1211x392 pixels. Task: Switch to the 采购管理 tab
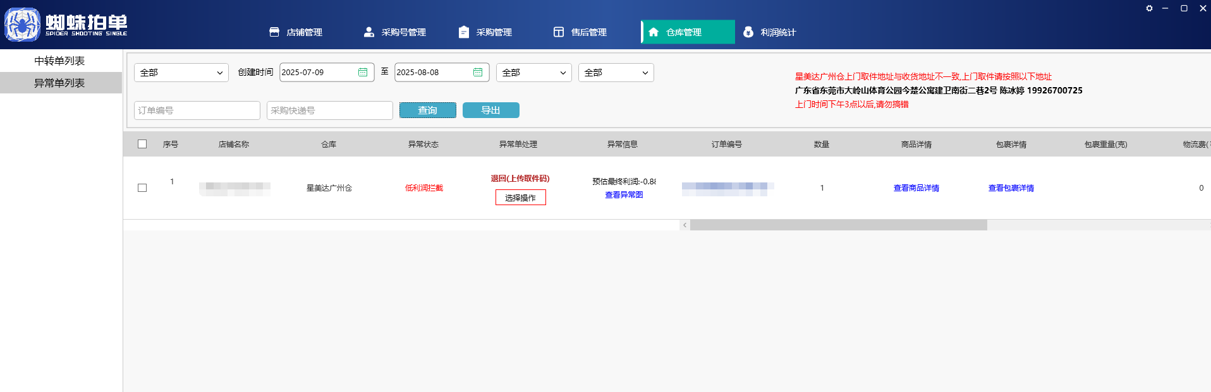485,32
